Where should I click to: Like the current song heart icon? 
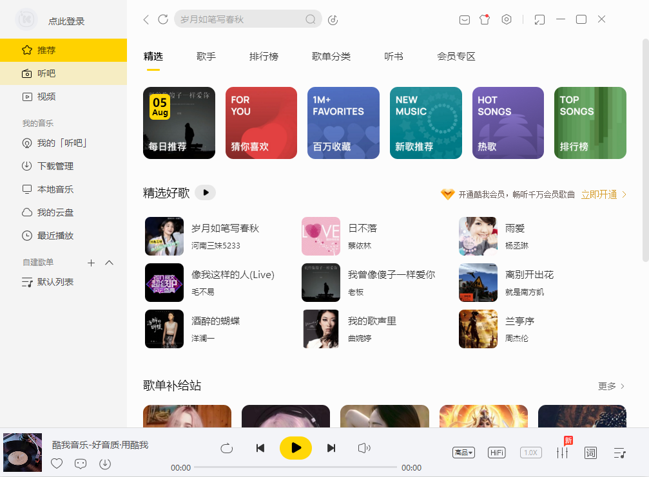pyautogui.click(x=57, y=463)
